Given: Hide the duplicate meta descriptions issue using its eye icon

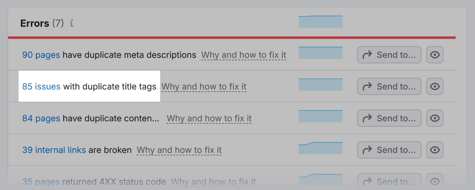Looking at the screenshot, I should 435,55.
